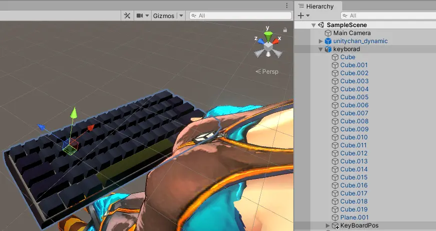This screenshot has height=231, width=436.
Task: Expand the unitychan_dynamic object
Action: tap(320, 41)
